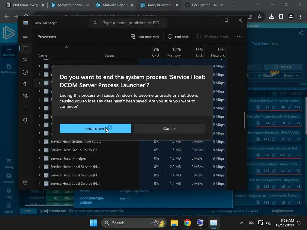Open Pricing in ANY.RUN sidebar
The height and width of the screenshot is (230, 307).
point(9,163)
